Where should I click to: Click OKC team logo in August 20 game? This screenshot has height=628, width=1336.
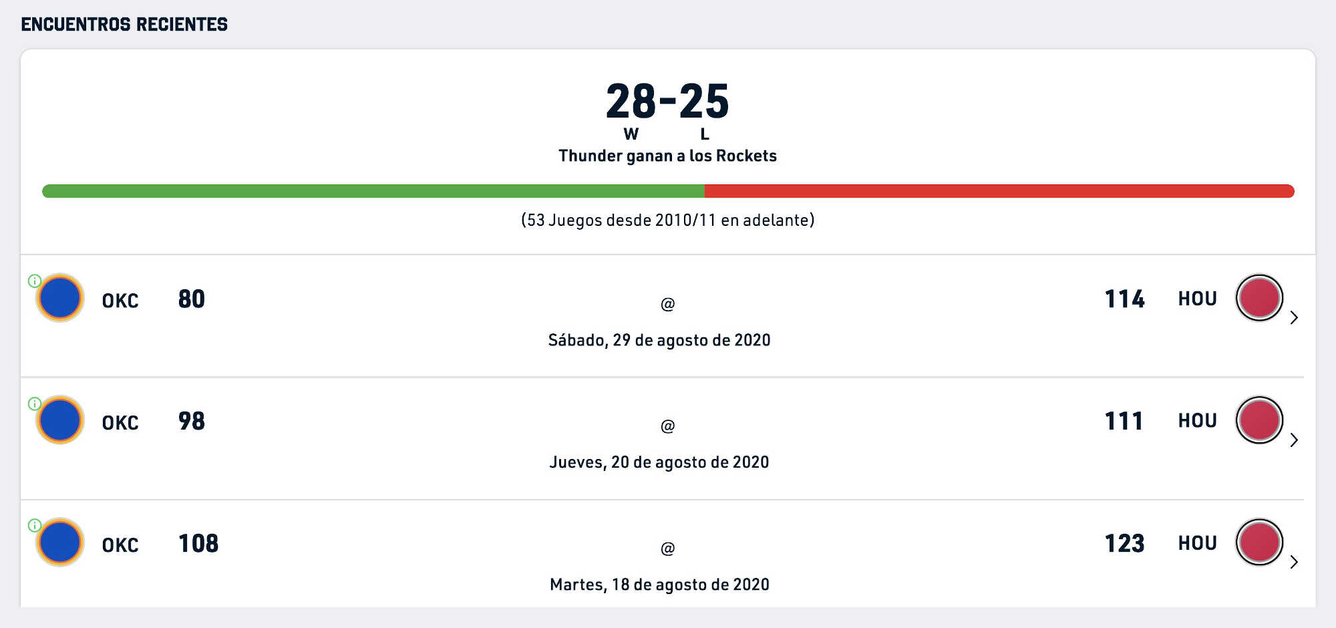coord(60,420)
